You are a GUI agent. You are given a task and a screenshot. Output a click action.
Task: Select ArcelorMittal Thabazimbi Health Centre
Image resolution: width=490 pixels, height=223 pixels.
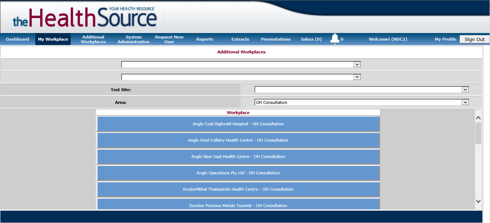238,189
